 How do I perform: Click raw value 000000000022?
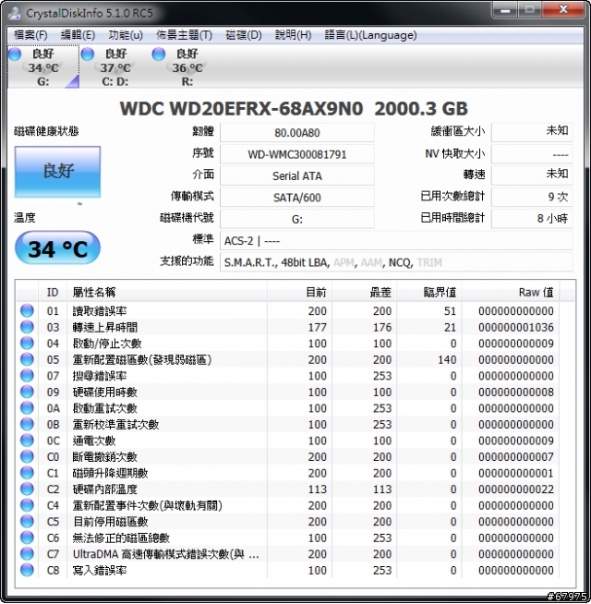click(x=516, y=489)
